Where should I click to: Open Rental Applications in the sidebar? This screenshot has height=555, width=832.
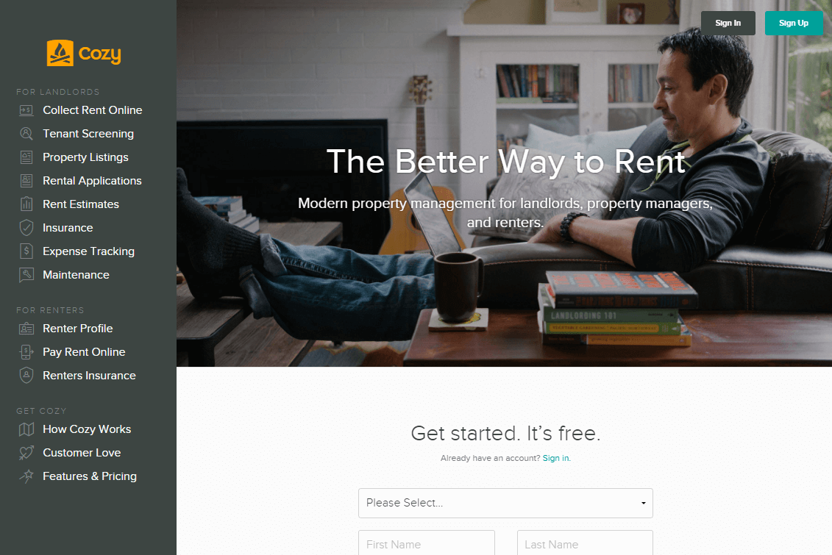(93, 181)
